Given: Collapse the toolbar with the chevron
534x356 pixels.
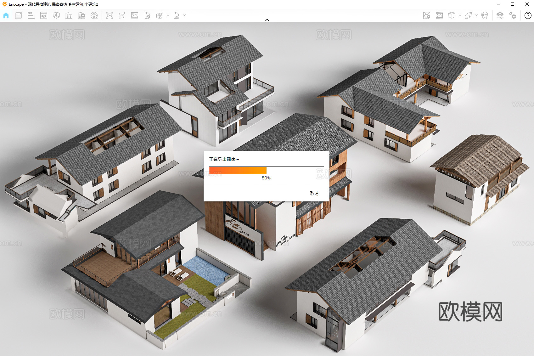Looking at the screenshot, I should tap(267, 20).
